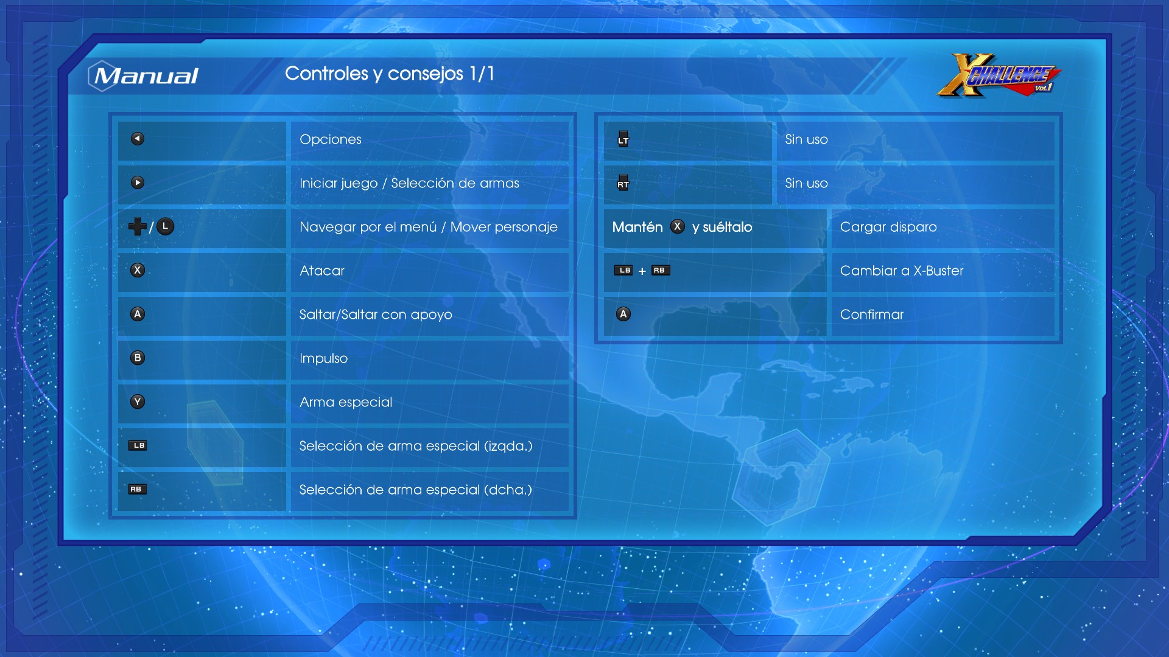Click the RT trigger icon
Image resolution: width=1169 pixels, height=657 pixels.
point(623,182)
